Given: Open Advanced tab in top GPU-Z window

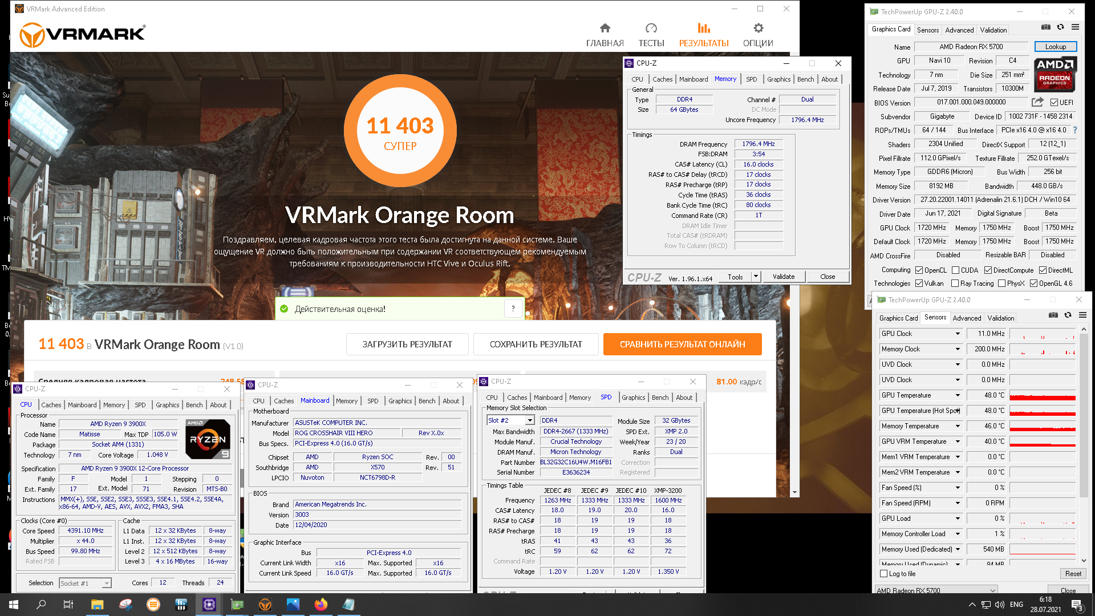Looking at the screenshot, I should (x=959, y=30).
